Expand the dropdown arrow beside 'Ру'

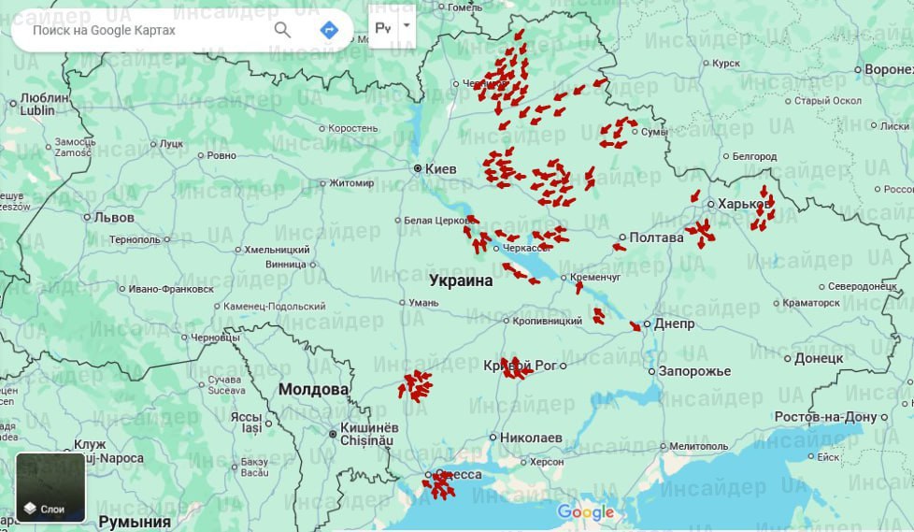407,28
